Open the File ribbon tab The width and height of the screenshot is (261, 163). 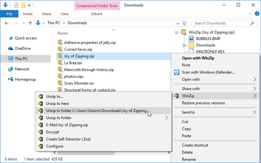(x=9, y=14)
